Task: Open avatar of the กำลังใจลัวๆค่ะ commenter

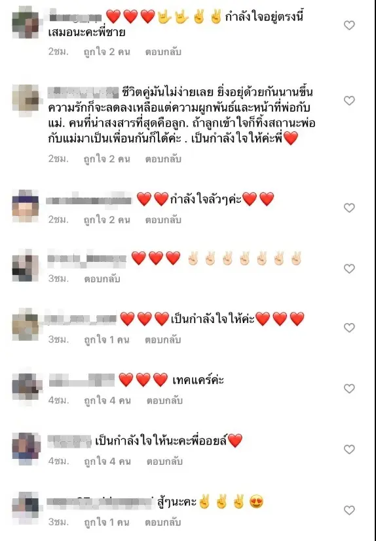Action: pos(26,206)
